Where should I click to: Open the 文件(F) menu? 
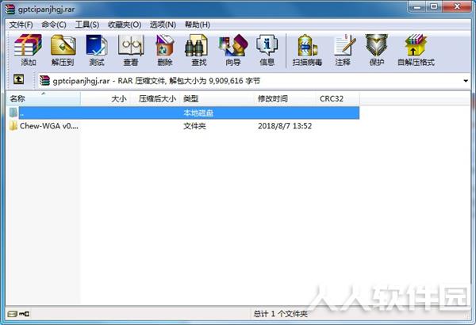tap(21, 25)
